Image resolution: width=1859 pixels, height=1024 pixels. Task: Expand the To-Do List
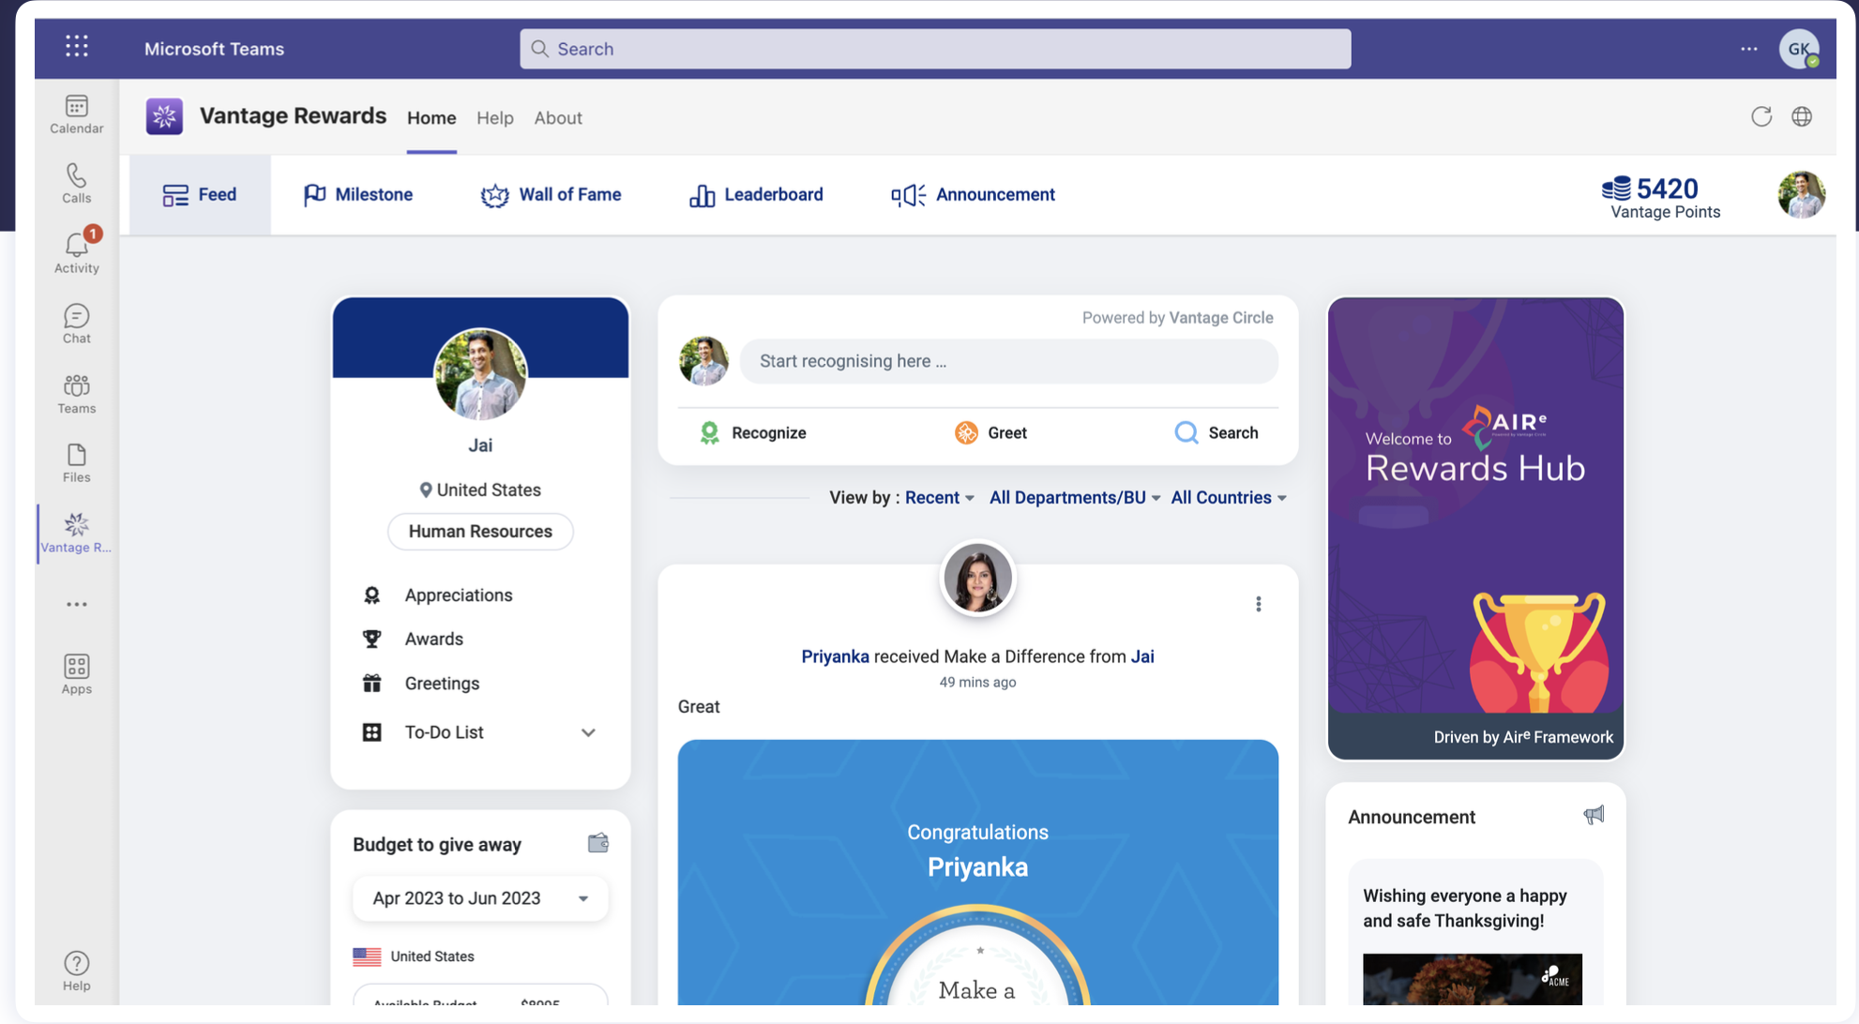pyautogui.click(x=588, y=732)
